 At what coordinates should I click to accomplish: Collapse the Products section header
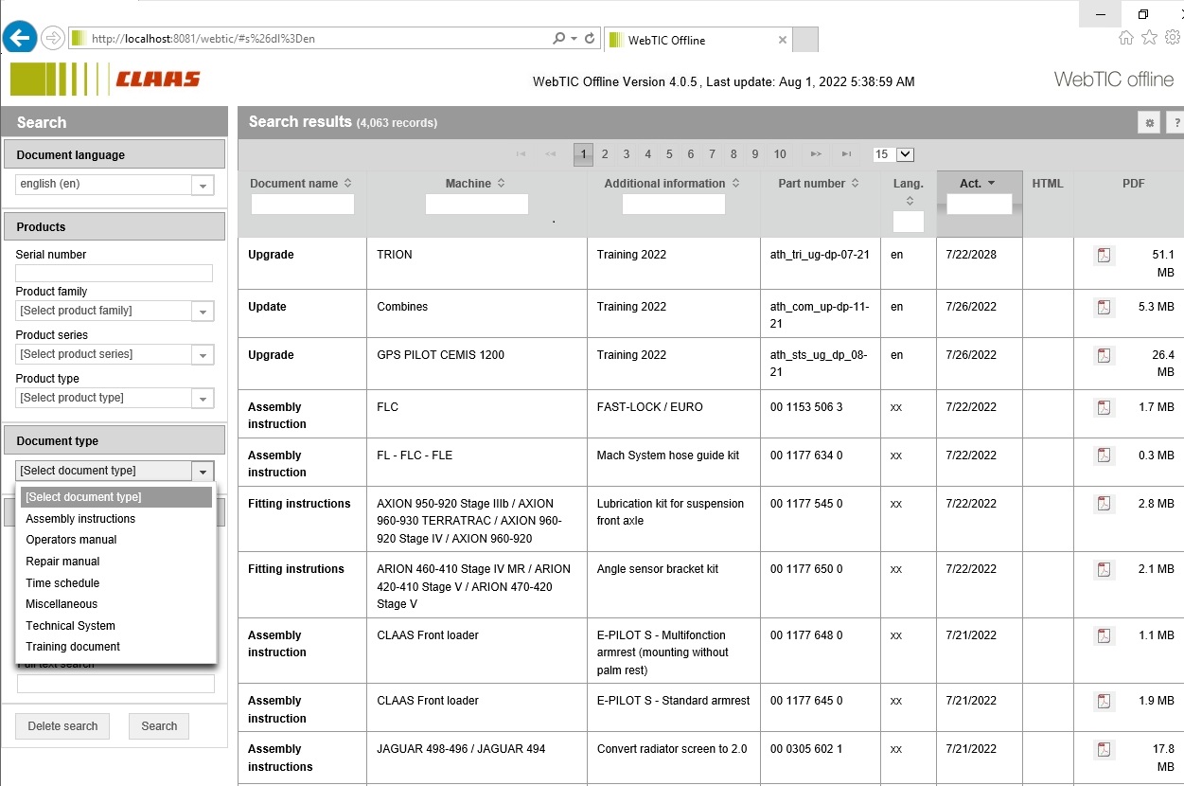(115, 226)
